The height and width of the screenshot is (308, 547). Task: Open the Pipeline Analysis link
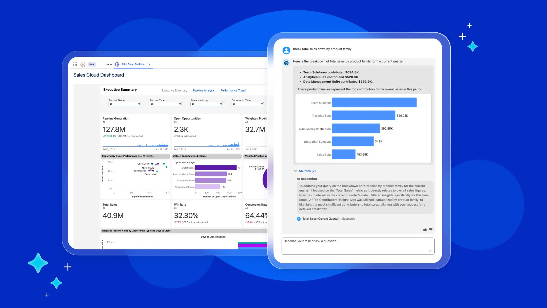click(x=204, y=90)
